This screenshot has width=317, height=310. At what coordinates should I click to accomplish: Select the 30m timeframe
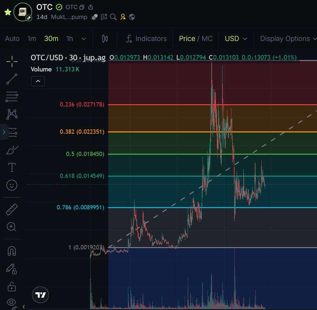[x=51, y=38]
